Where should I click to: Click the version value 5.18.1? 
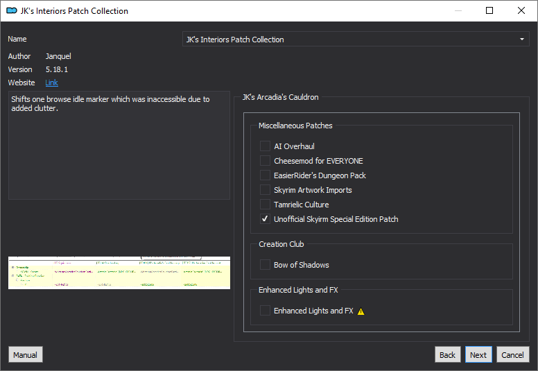57,69
